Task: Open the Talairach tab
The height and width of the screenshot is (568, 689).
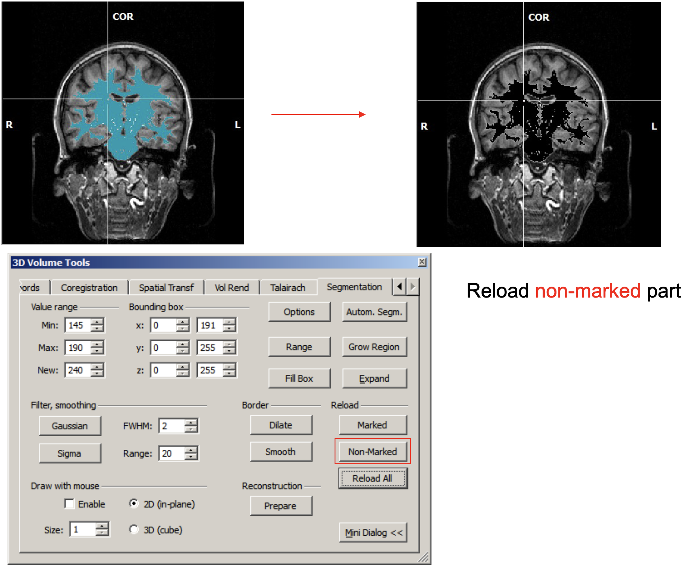Action: point(288,288)
